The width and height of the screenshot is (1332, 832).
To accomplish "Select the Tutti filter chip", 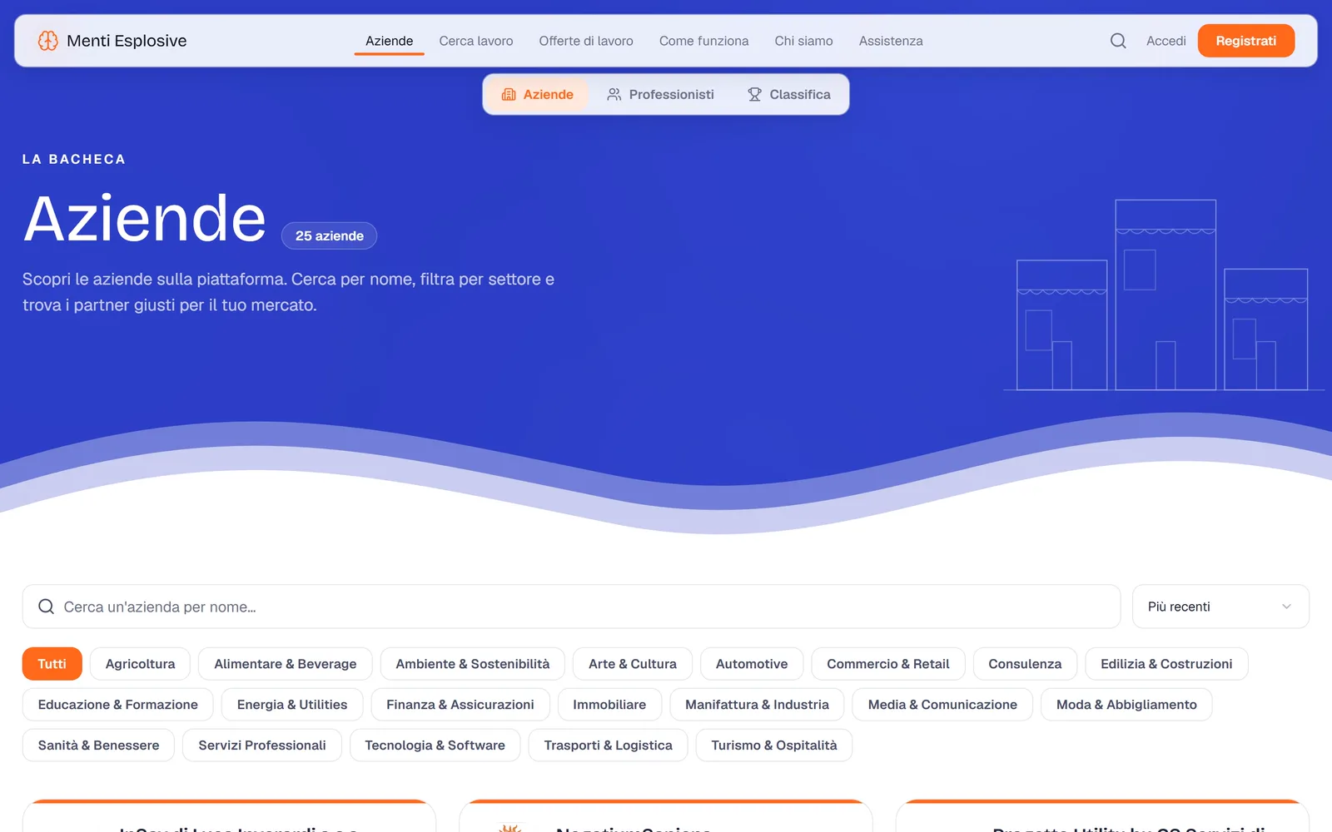I will click(x=52, y=664).
